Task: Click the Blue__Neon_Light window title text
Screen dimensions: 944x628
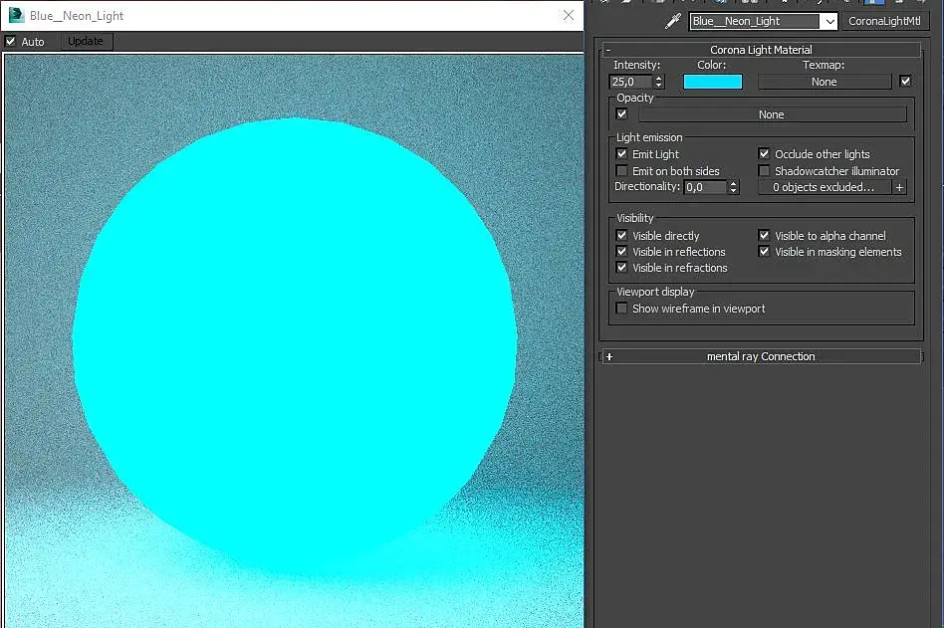Action: tap(77, 16)
